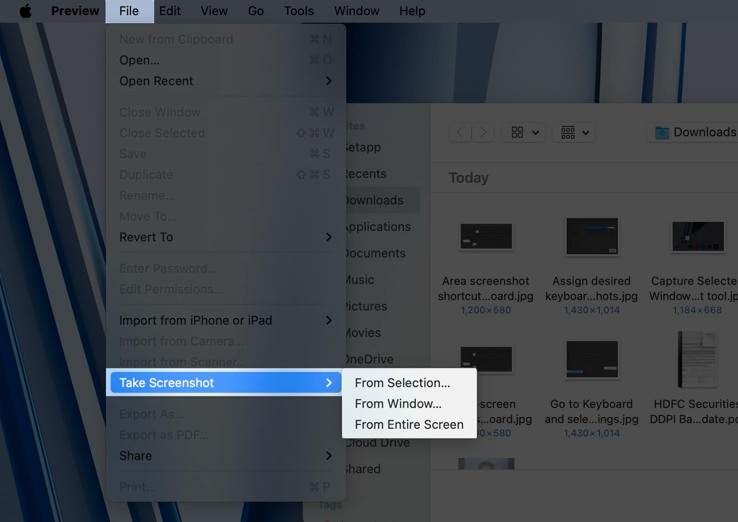Go forward in the file dialog
The image size is (738, 522).
tap(483, 132)
